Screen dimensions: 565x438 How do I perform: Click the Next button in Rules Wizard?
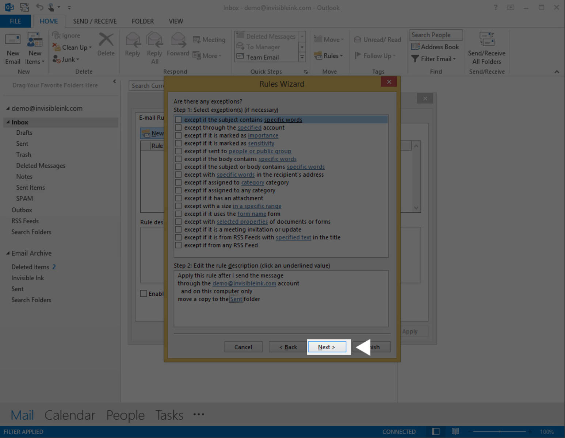pos(327,347)
